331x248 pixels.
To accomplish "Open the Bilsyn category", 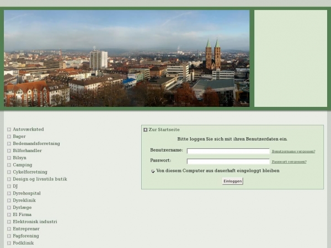I will coord(19,158).
